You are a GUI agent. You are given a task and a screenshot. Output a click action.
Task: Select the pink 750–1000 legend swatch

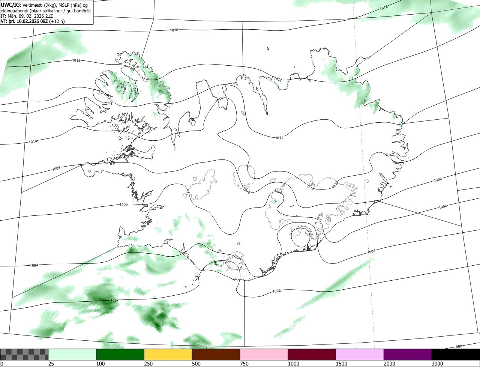click(x=264, y=354)
